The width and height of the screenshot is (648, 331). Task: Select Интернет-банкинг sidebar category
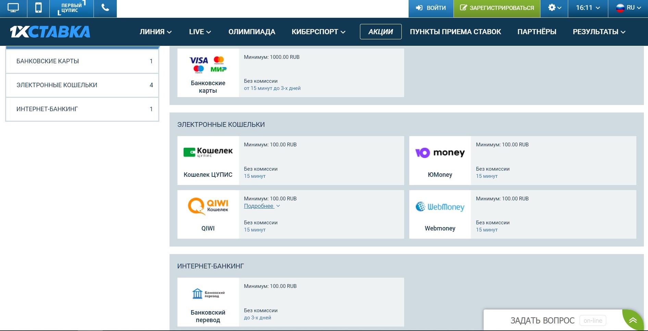click(82, 109)
